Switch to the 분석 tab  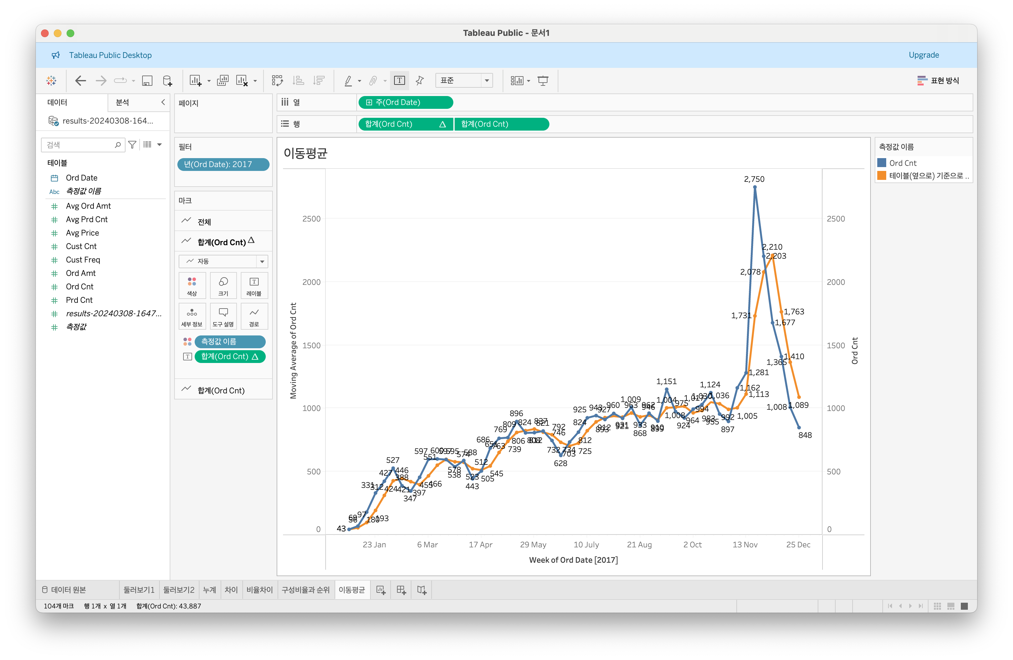[123, 102]
